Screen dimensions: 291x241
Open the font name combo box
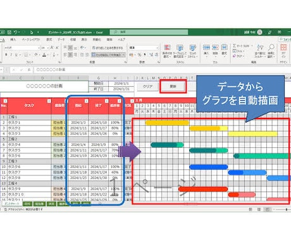22,48
